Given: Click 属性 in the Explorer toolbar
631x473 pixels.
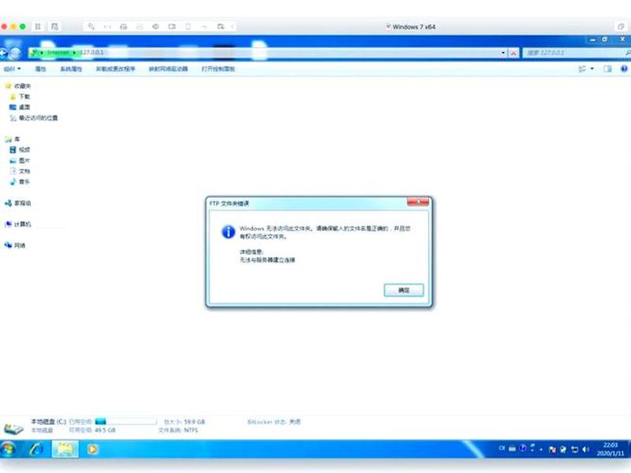Looking at the screenshot, I should pos(40,69).
